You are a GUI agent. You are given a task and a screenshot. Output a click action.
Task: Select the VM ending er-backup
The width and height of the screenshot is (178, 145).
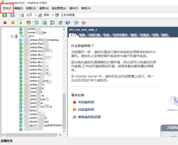click(x=44, y=40)
